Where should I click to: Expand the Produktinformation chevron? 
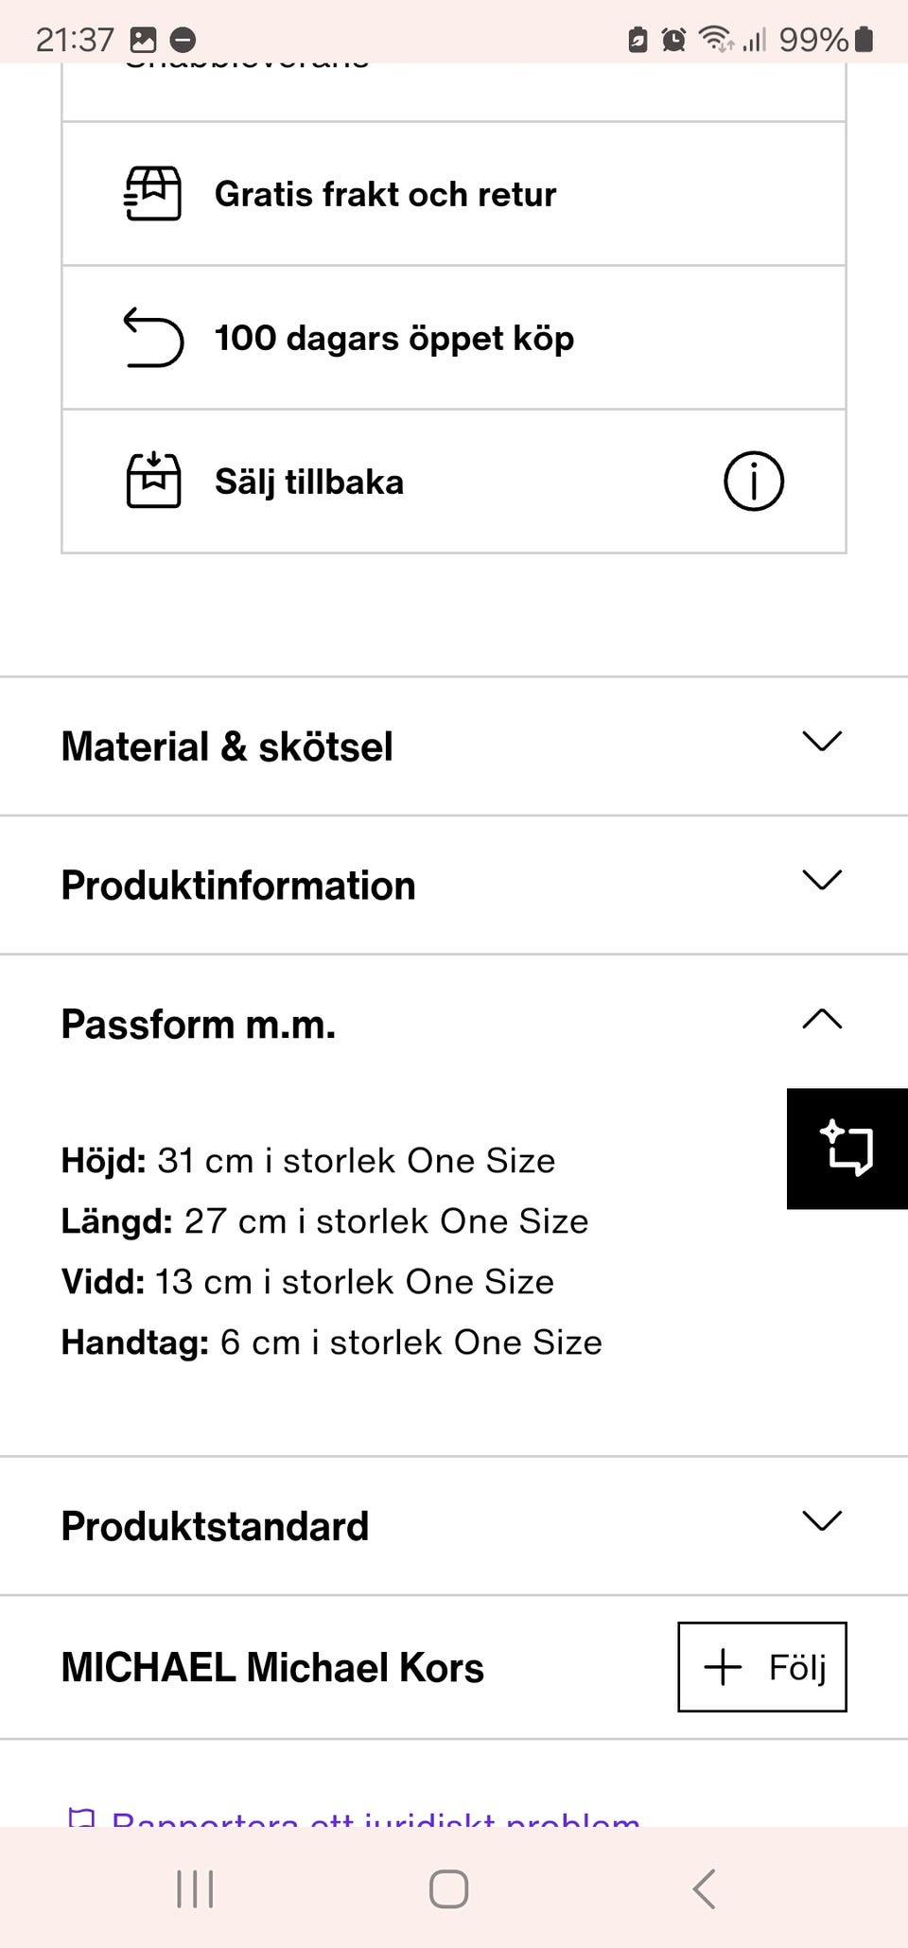click(821, 881)
